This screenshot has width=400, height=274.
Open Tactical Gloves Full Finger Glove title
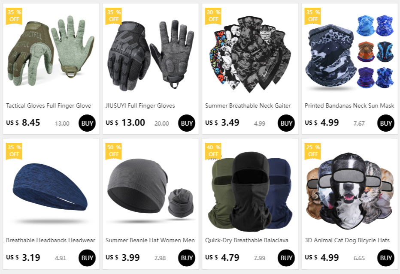pyautogui.click(x=48, y=105)
